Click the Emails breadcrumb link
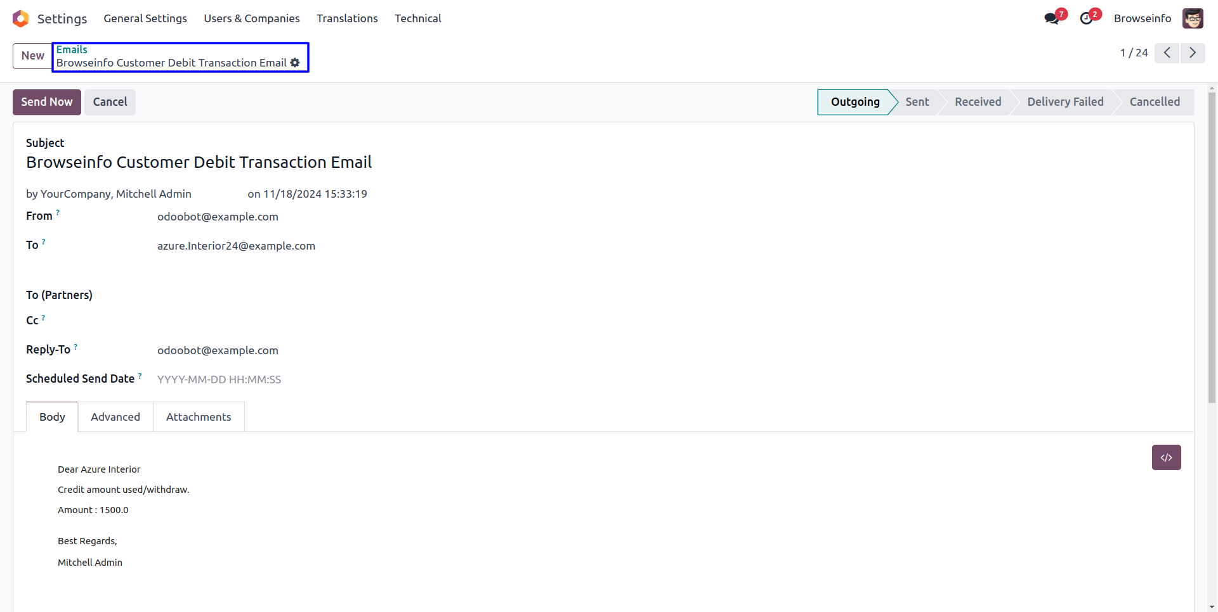1218x612 pixels. (72, 49)
